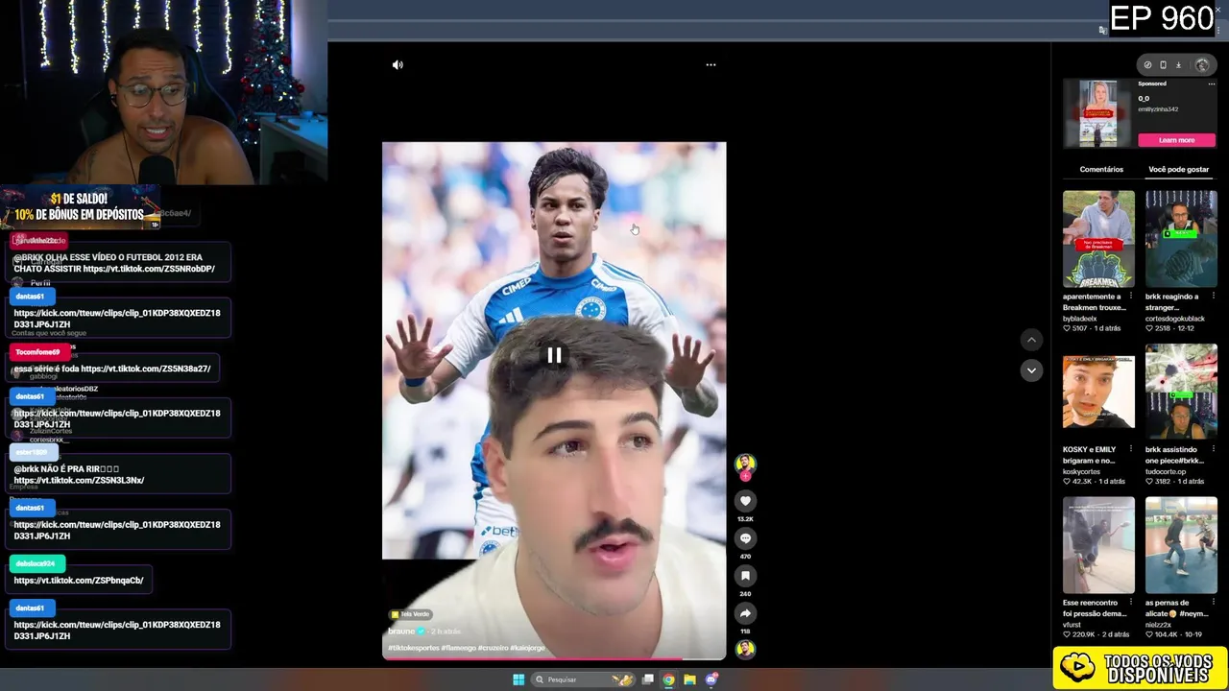This screenshot has width=1229, height=691.
Task: Switch to the Comentários tab
Action: pyautogui.click(x=1101, y=170)
